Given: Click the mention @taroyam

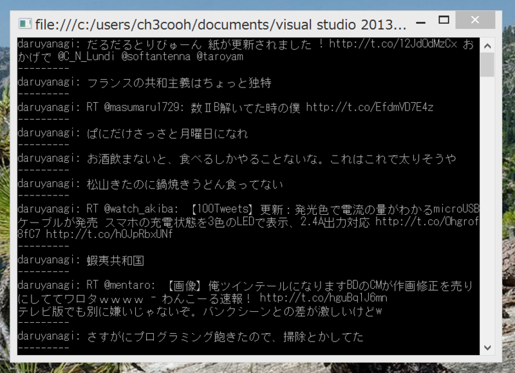Looking at the screenshot, I should coord(220,57).
